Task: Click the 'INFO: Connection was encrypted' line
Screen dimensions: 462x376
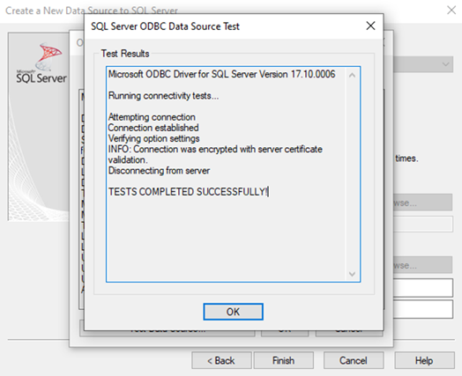Action: [215, 154]
